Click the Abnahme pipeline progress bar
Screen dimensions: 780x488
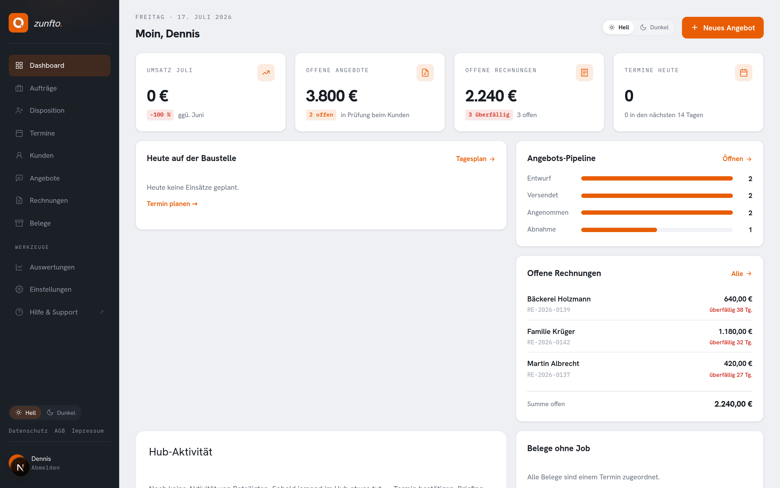click(x=657, y=230)
